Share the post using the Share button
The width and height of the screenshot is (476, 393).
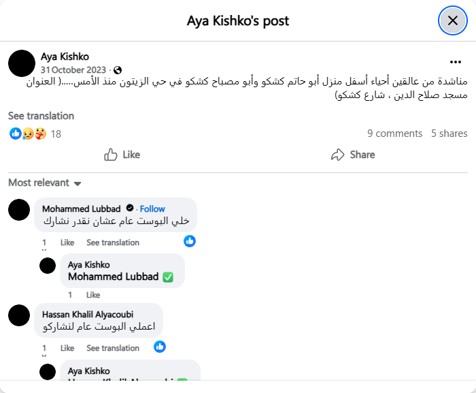[353, 155]
